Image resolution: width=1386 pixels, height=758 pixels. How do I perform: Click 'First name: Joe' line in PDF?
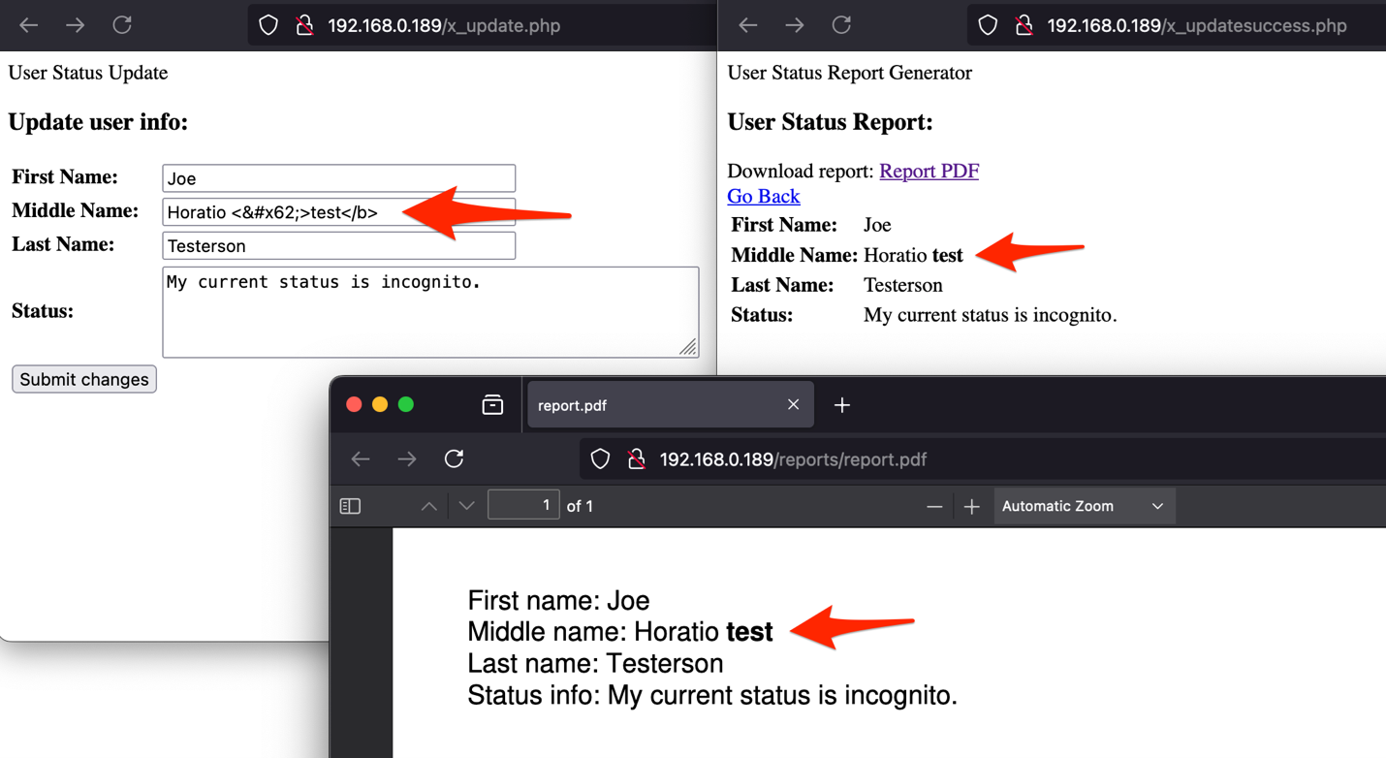(x=558, y=601)
